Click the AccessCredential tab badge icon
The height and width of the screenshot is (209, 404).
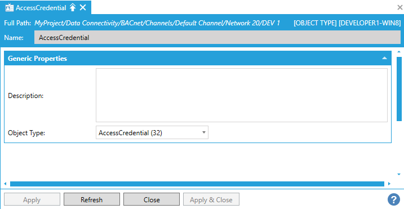(x=9, y=7)
